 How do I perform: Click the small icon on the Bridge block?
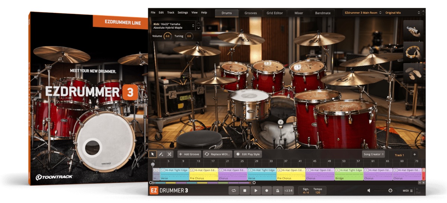pyautogui.click(x=338, y=170)
